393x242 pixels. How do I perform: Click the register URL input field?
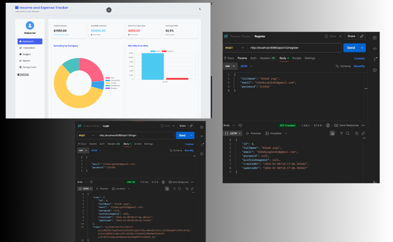295,48
